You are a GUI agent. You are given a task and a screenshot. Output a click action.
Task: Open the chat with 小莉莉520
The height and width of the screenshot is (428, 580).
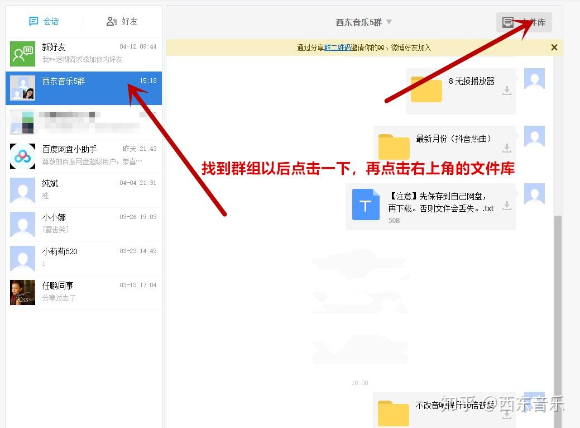point(84,258)
